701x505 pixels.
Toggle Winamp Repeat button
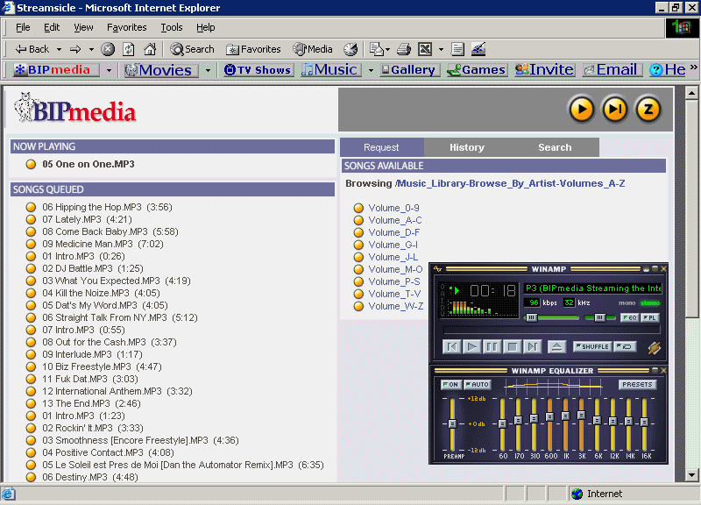[x=625, y=346]
